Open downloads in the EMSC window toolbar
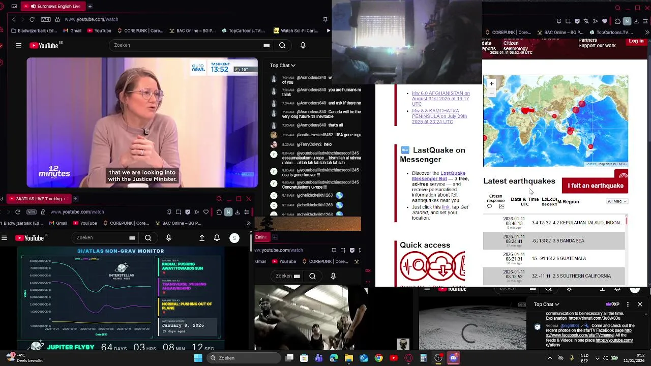Image resolution: width=651 pixels, height=366 pixels. (636, 21)
